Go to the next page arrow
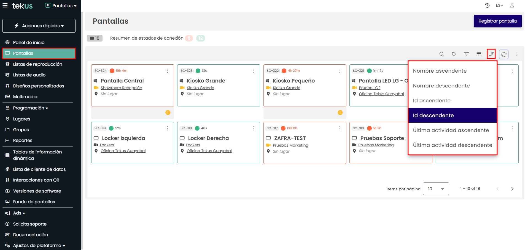 (512, 189)
